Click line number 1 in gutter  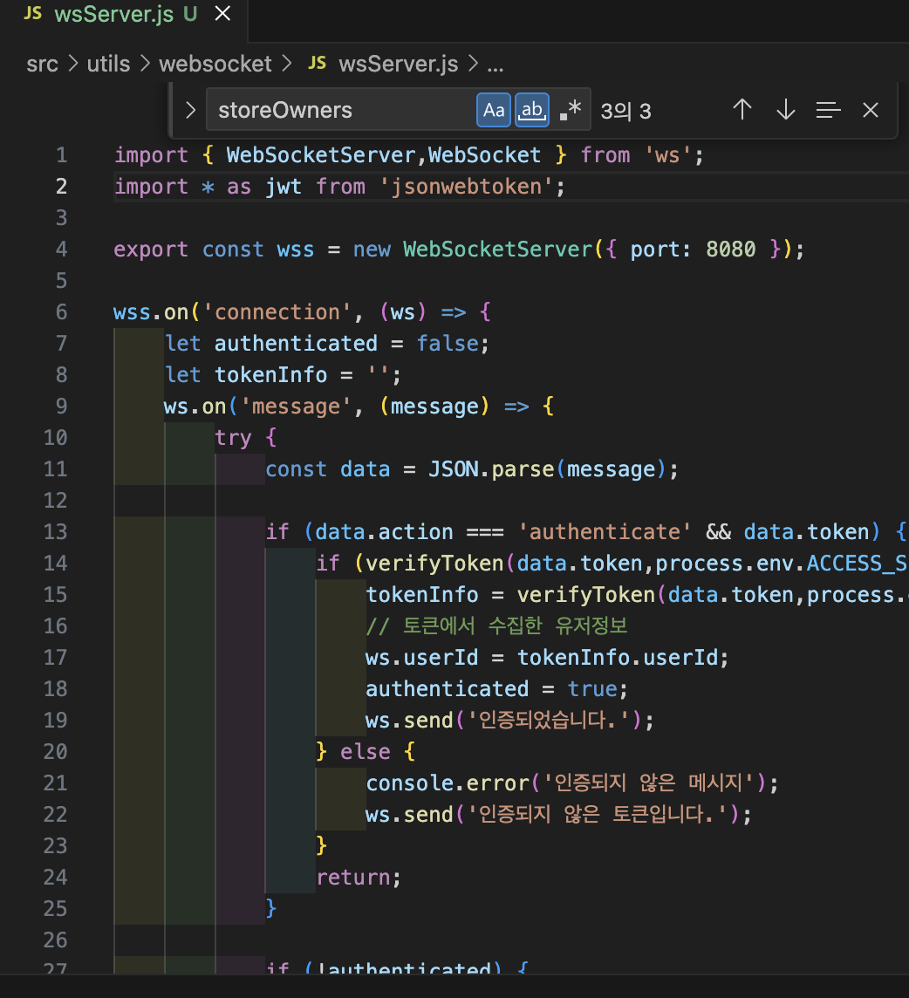click(61, 154)
